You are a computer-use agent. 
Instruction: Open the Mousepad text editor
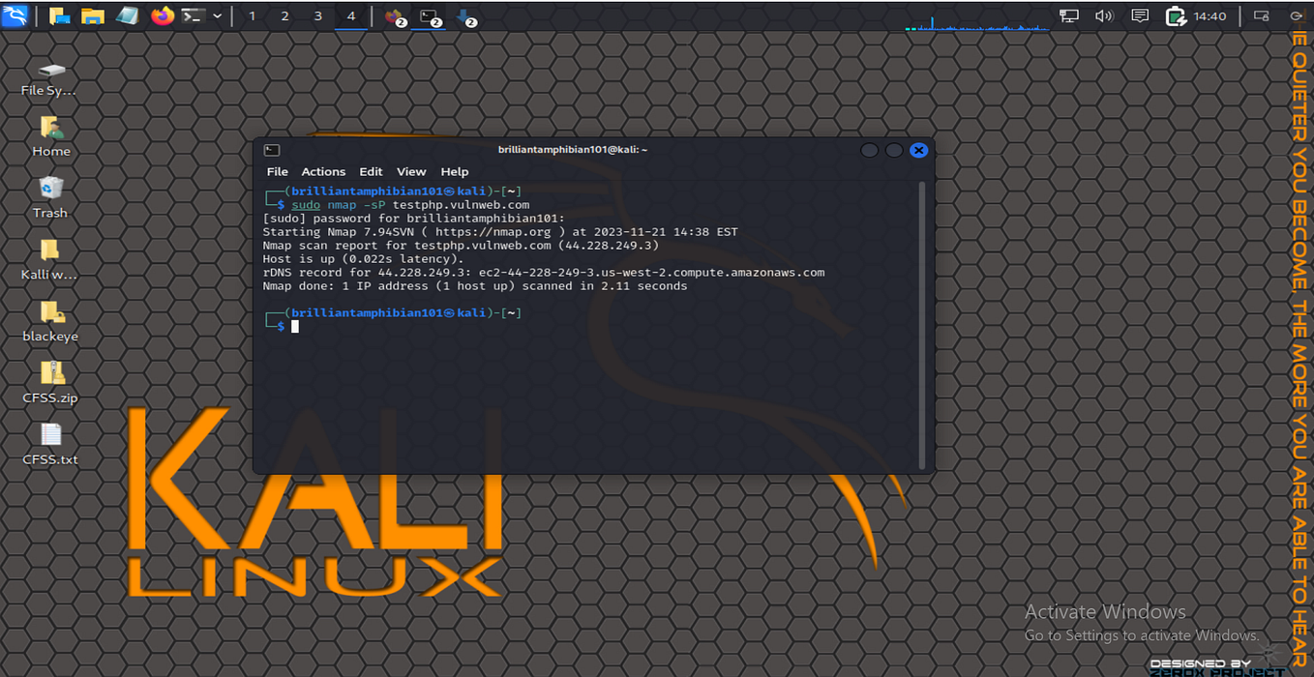[127, 15]
